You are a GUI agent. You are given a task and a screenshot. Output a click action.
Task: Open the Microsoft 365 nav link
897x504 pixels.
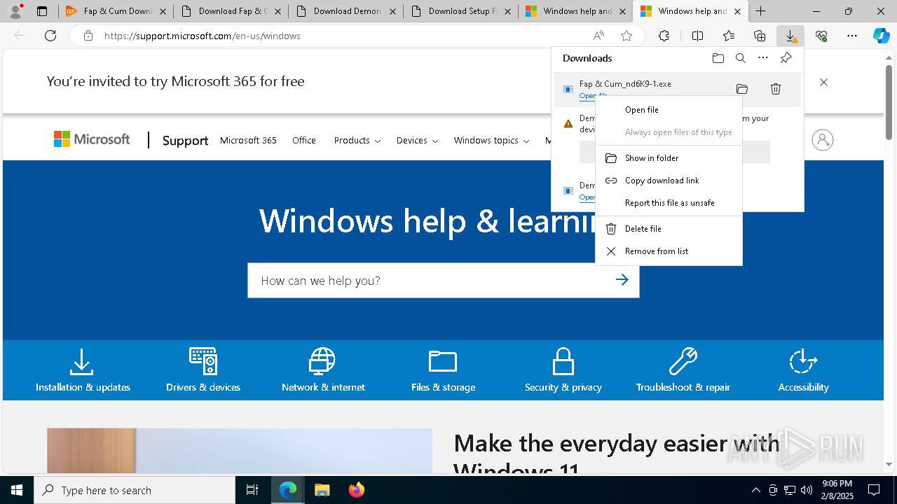point(248,140)
